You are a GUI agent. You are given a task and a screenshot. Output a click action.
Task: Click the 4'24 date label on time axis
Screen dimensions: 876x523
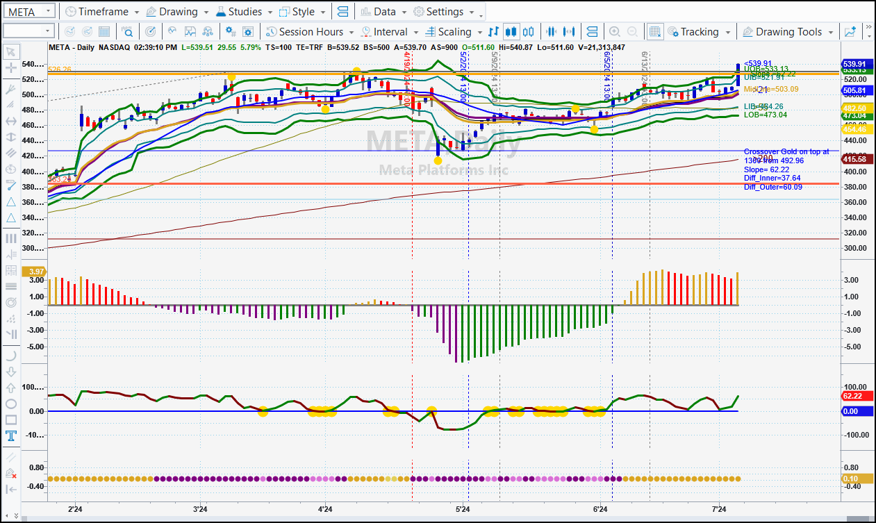point(324,510)
